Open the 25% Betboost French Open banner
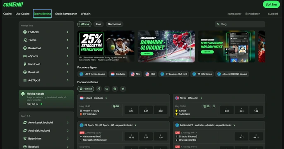The image size is (284, 149). click(106, 46)
